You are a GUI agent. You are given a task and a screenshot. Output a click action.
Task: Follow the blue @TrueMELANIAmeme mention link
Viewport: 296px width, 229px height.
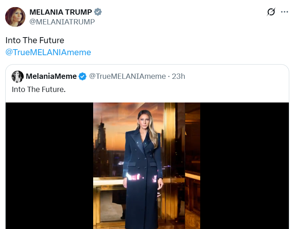coord(48,52)
